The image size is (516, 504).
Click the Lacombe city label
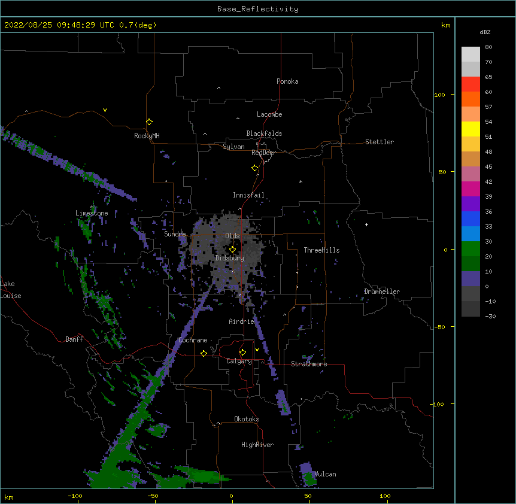click(269, 114)
